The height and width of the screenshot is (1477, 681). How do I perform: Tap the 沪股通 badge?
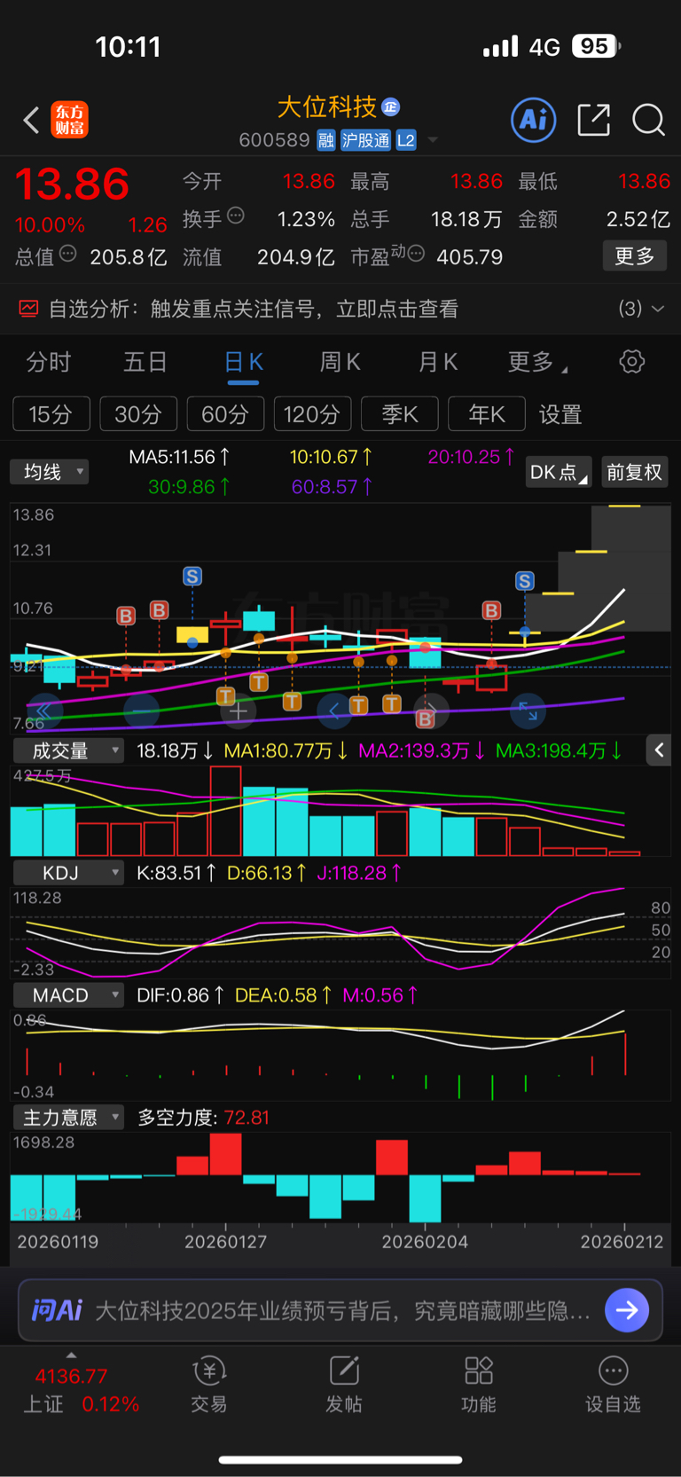(365, 140)
